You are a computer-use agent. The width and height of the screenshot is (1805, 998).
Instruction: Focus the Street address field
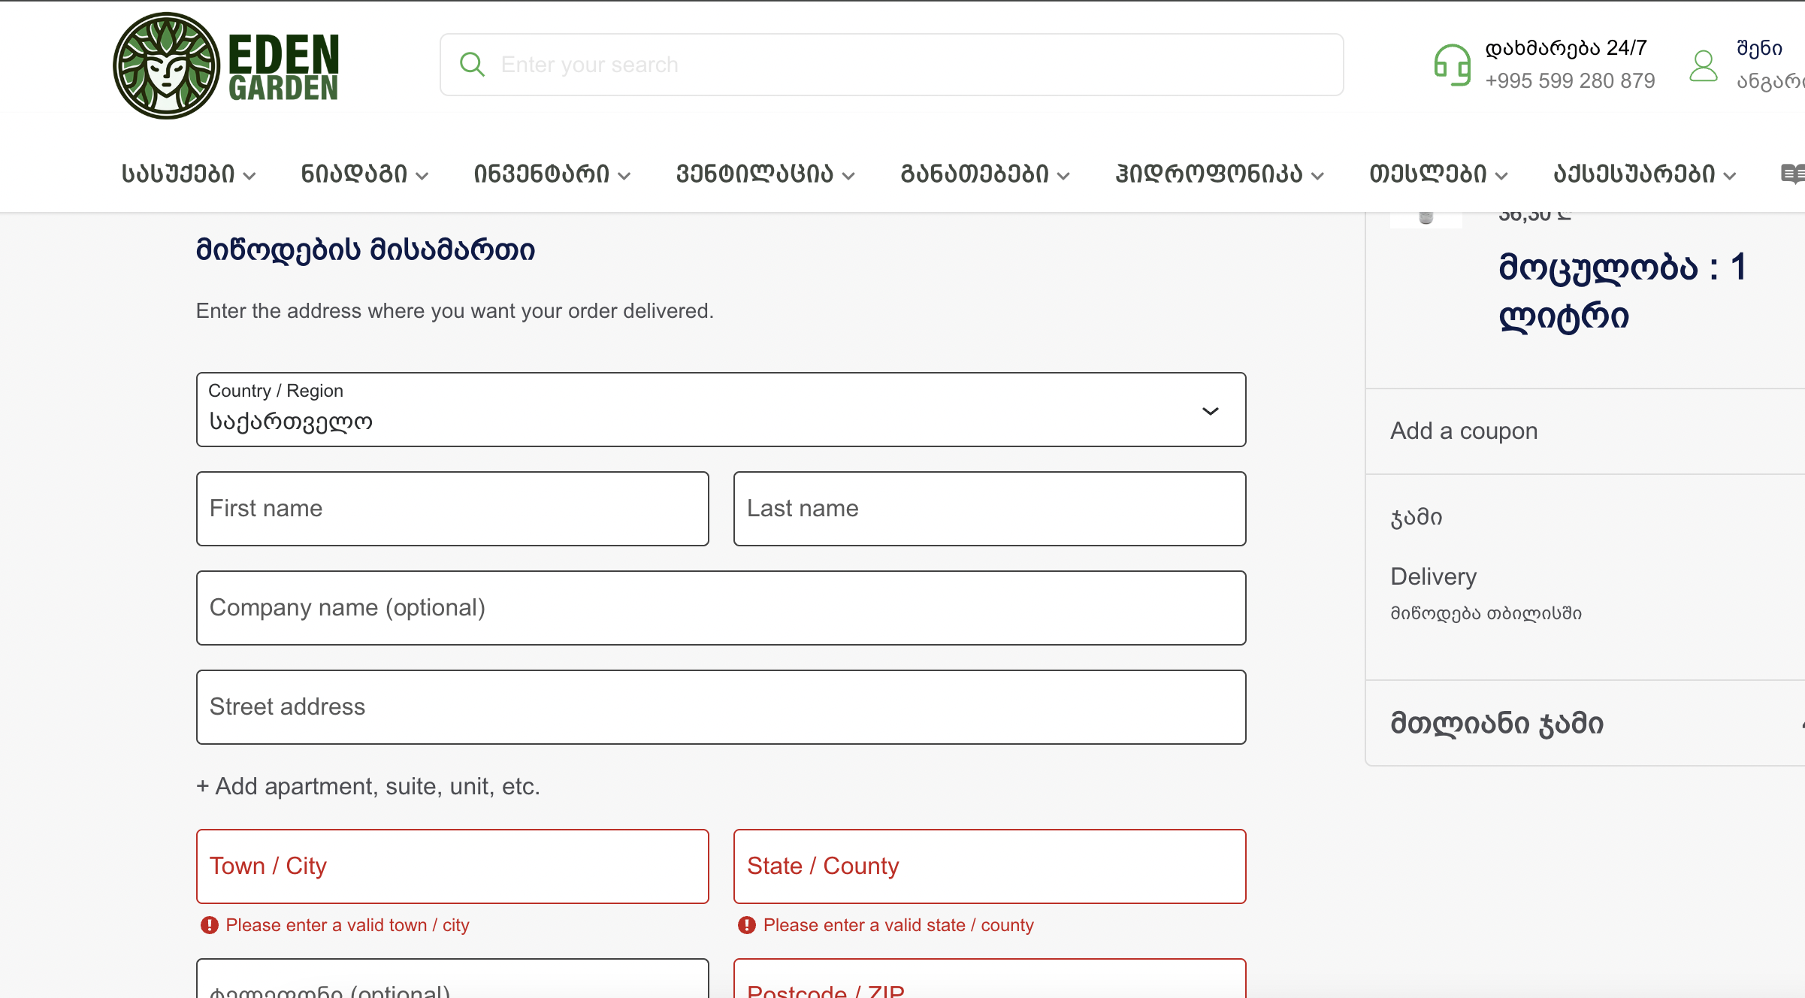(x=721, y=707)
